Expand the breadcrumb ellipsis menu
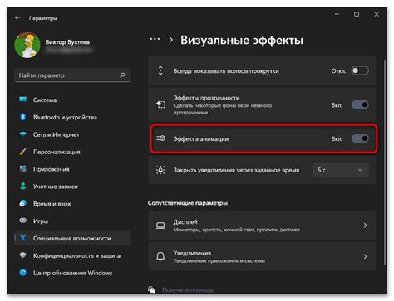Screen dimensions: 394x301 155,40
